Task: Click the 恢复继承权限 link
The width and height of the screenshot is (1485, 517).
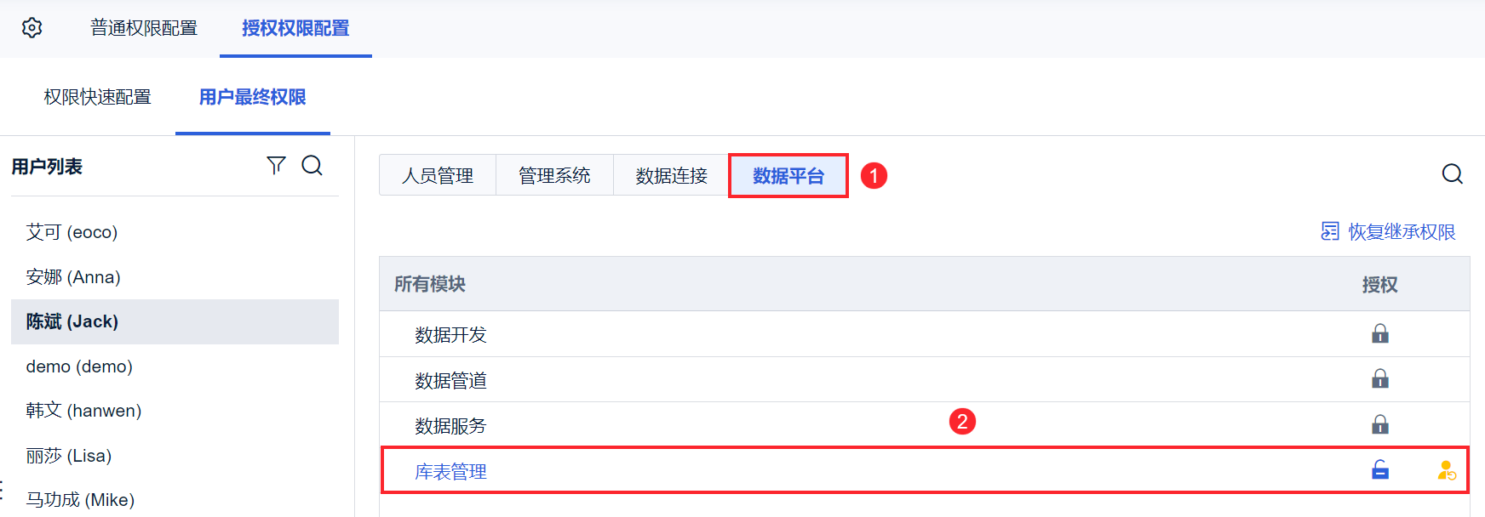Action: pos(1402,231)
